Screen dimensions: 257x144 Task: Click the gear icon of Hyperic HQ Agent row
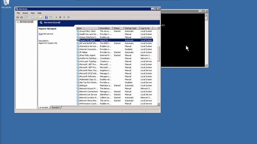point(78,40)
